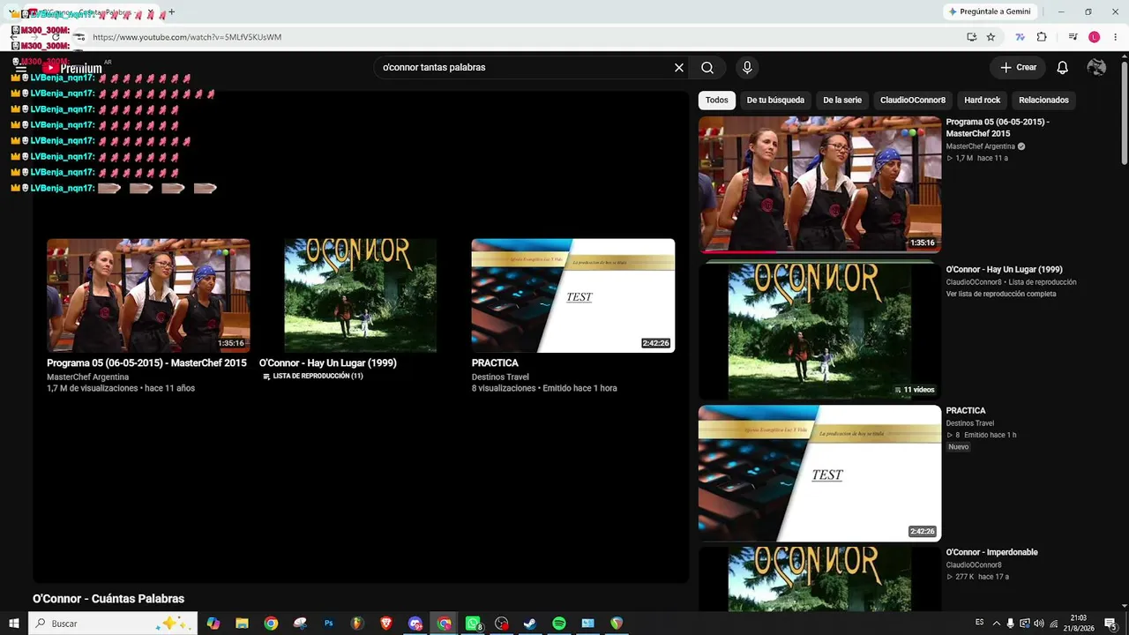Open the Chrome profile L avatar
The width and height of the screenshot is (1129, 635).
pyautogui.click(x=1094, y=37)
